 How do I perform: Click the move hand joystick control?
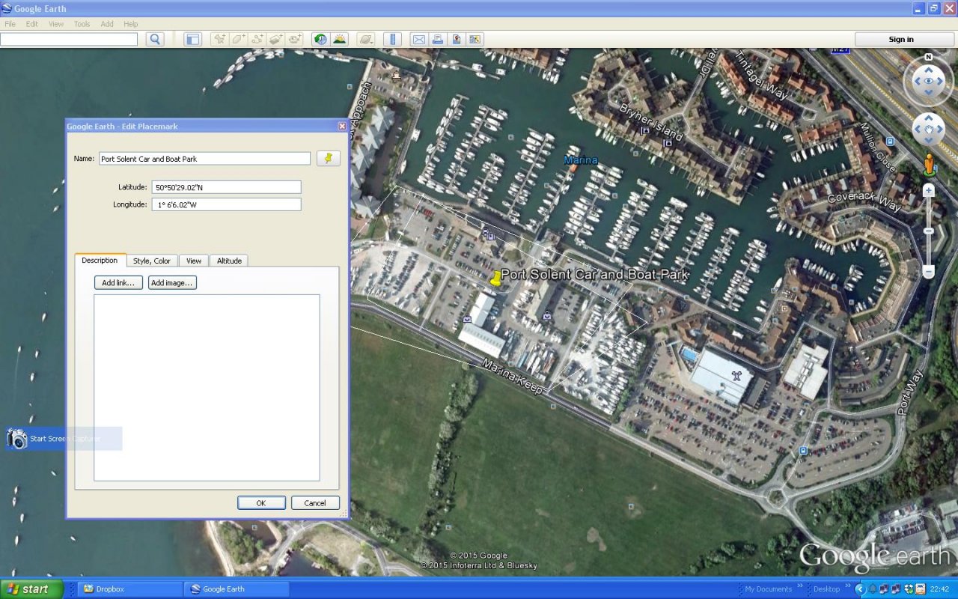[929, 130]
